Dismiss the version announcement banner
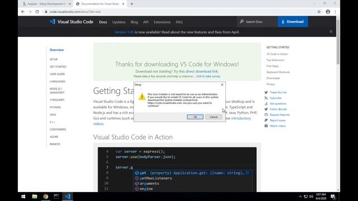Image resolution: width=358 pixels, height=201 pixels. coord(331,32)
